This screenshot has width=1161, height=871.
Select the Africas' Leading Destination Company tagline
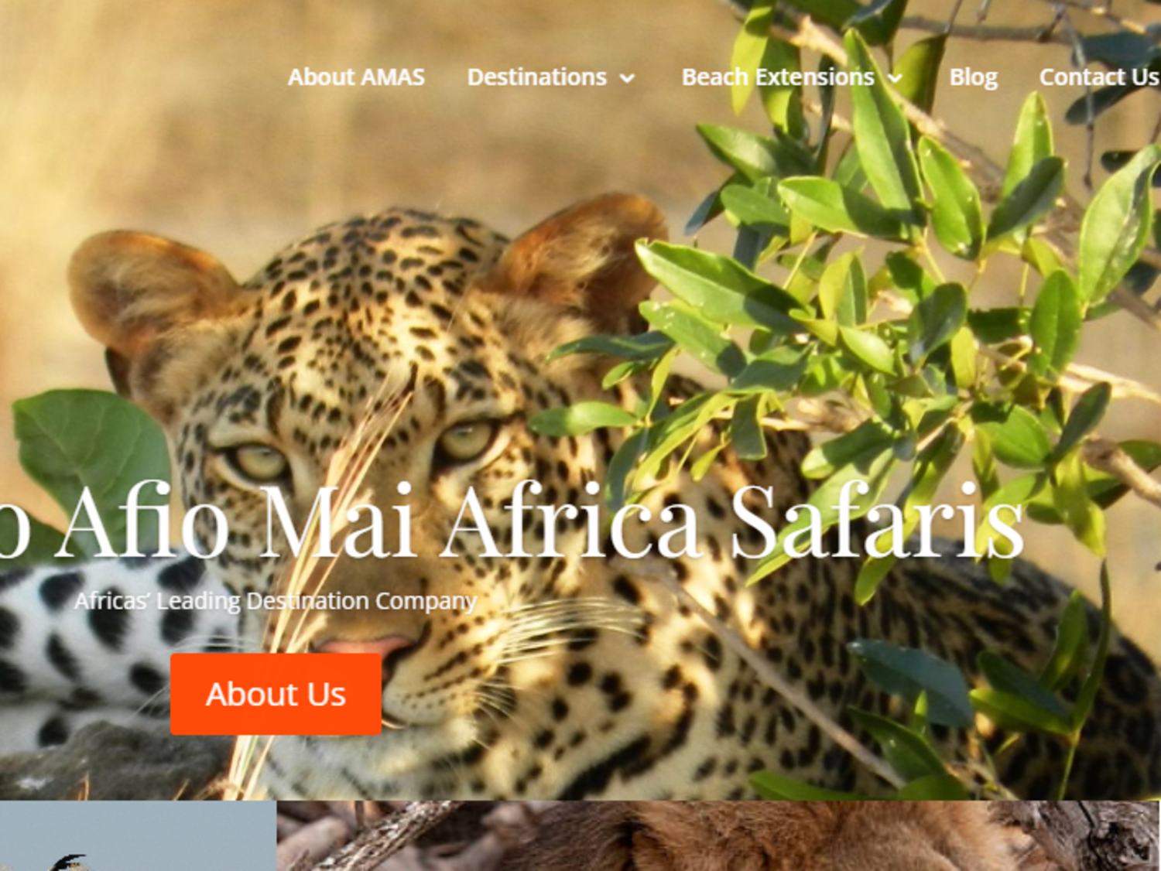tap(276, 601)
